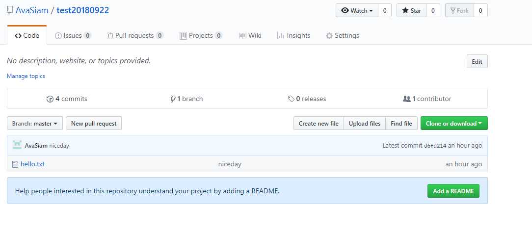The width and height of the screenshot is (532, 234).
Task: Click the Upload files button
Action: pyautogui.click(x=365, y=124)
